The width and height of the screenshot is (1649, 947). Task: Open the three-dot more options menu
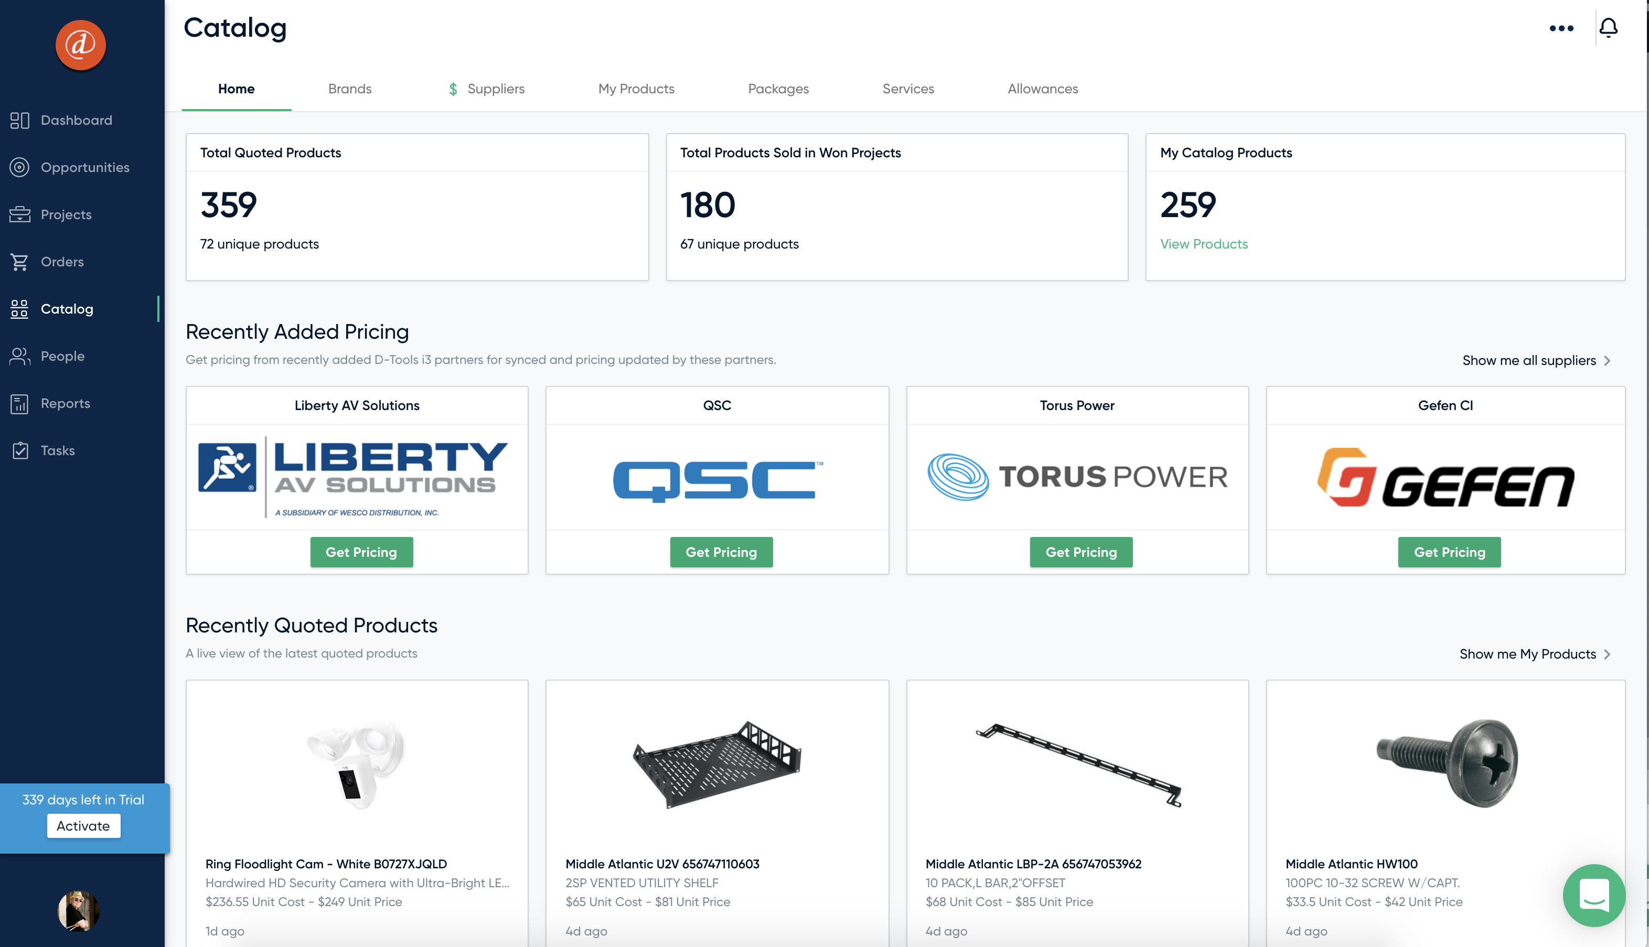tap(1560, 28)
